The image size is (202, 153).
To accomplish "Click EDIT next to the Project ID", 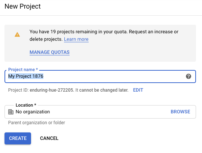I will point(138,90).
